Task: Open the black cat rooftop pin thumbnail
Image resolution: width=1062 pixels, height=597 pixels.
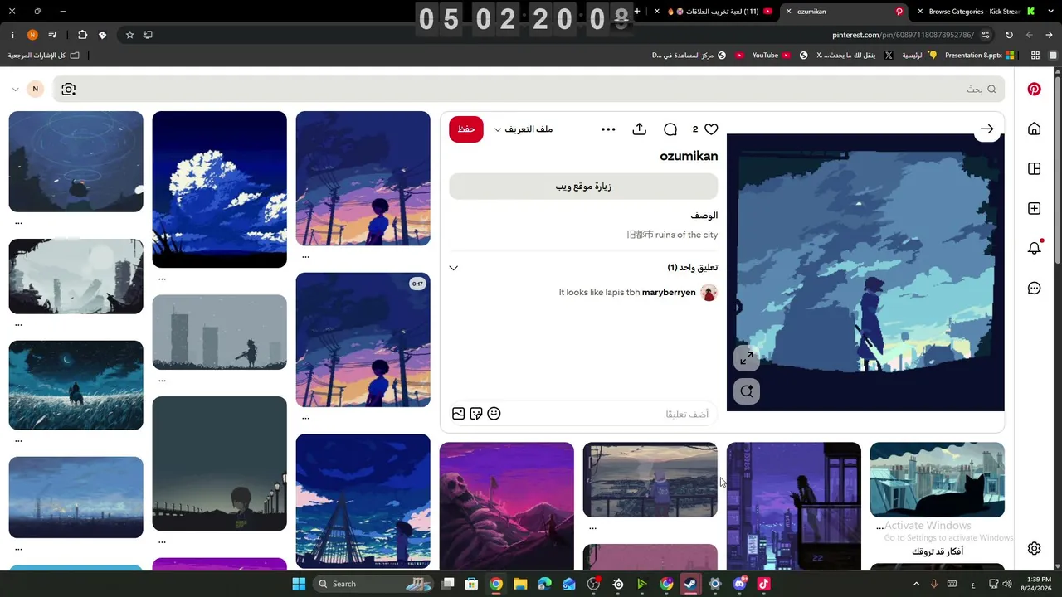Action: 937,479
